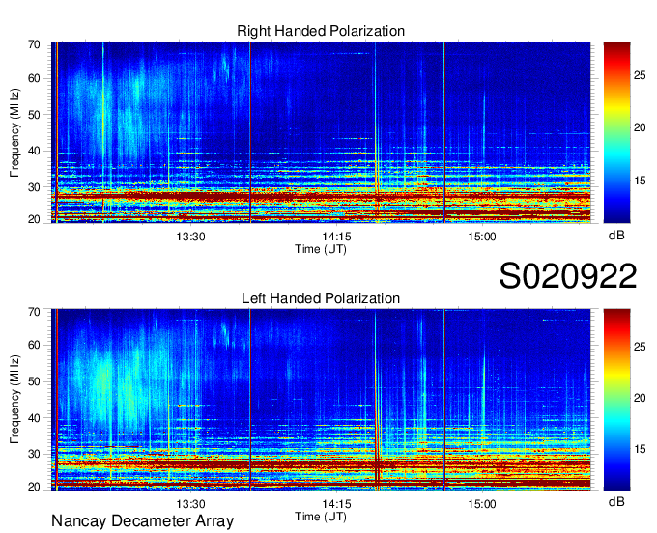Click the 40 MHz tick label, top plot
This screenshot has width=657, height=533.
point(34,152)
